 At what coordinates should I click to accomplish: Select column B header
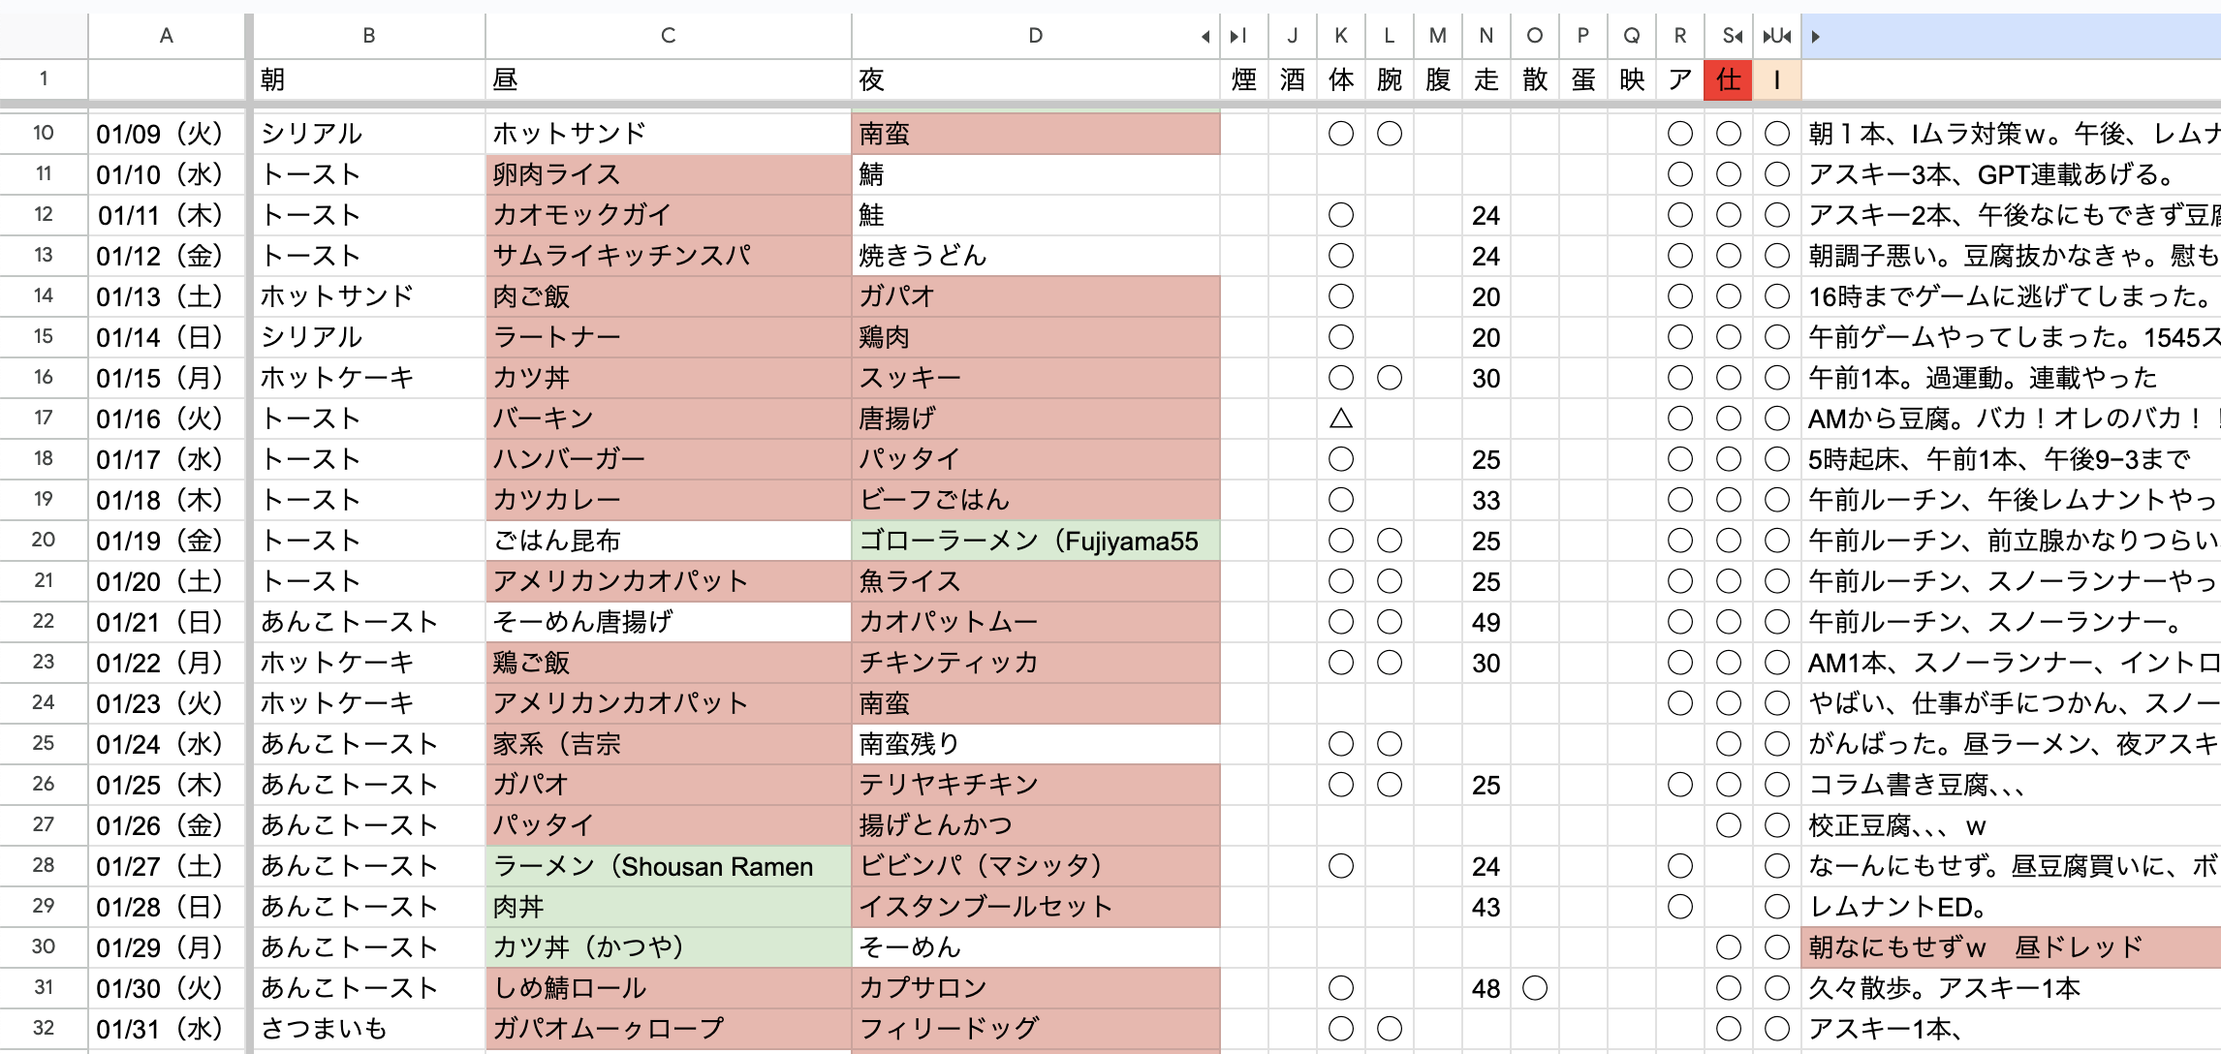369,36
